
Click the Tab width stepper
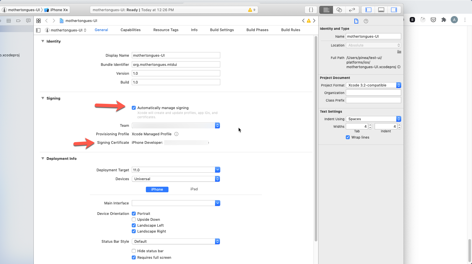[x=370, y=126]
